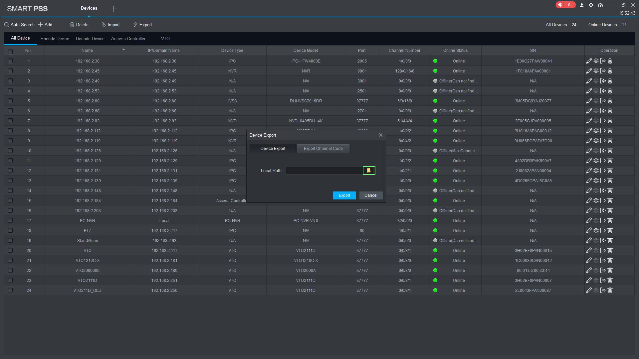Switch to Export Channel Code tab

point(323,149)
